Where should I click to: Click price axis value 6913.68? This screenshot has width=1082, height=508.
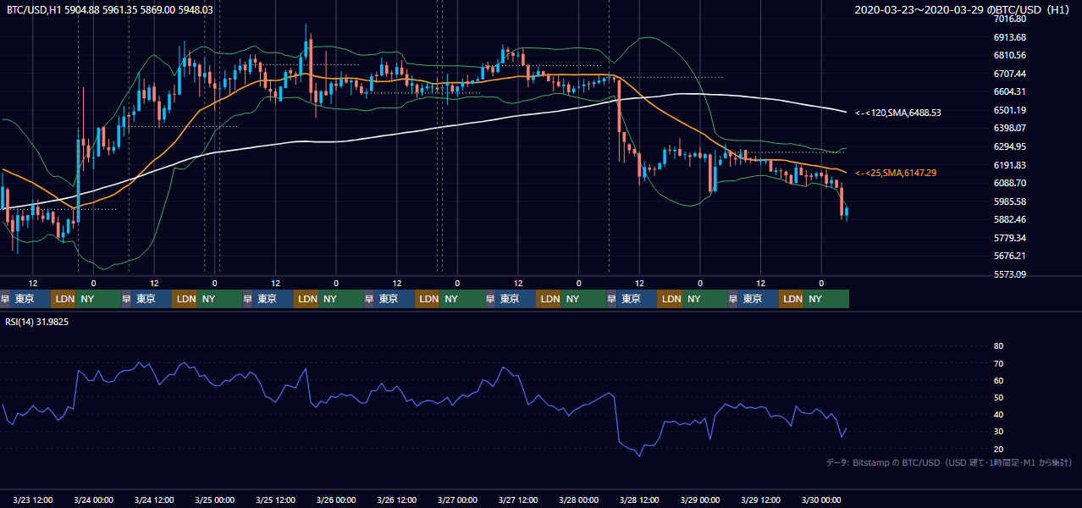[x=1010, y=37]
